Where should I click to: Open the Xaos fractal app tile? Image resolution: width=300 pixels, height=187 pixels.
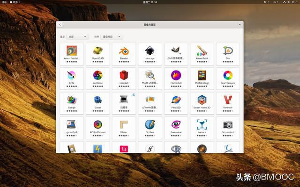72,54
